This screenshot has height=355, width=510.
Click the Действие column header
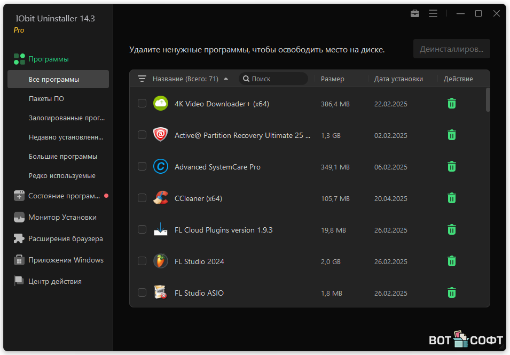pos(458,79)
